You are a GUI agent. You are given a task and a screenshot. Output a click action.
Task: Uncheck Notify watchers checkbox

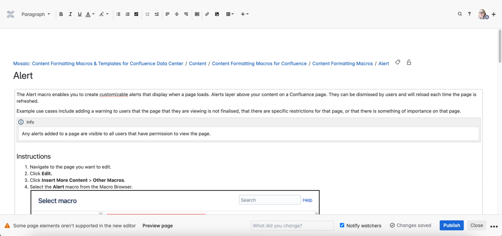[342, 225]
